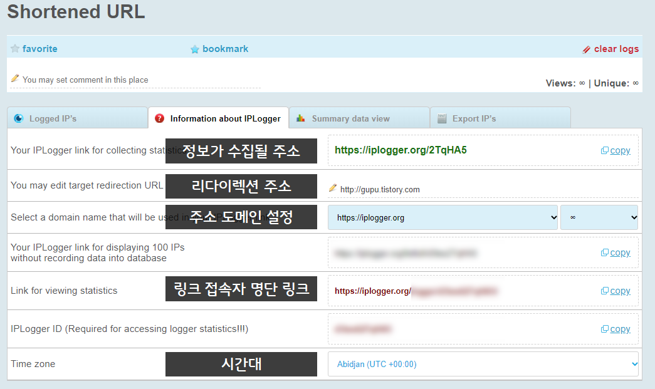
Task: Click the red question mark icon
Action: pyautogui.click(x=160, y=118)
